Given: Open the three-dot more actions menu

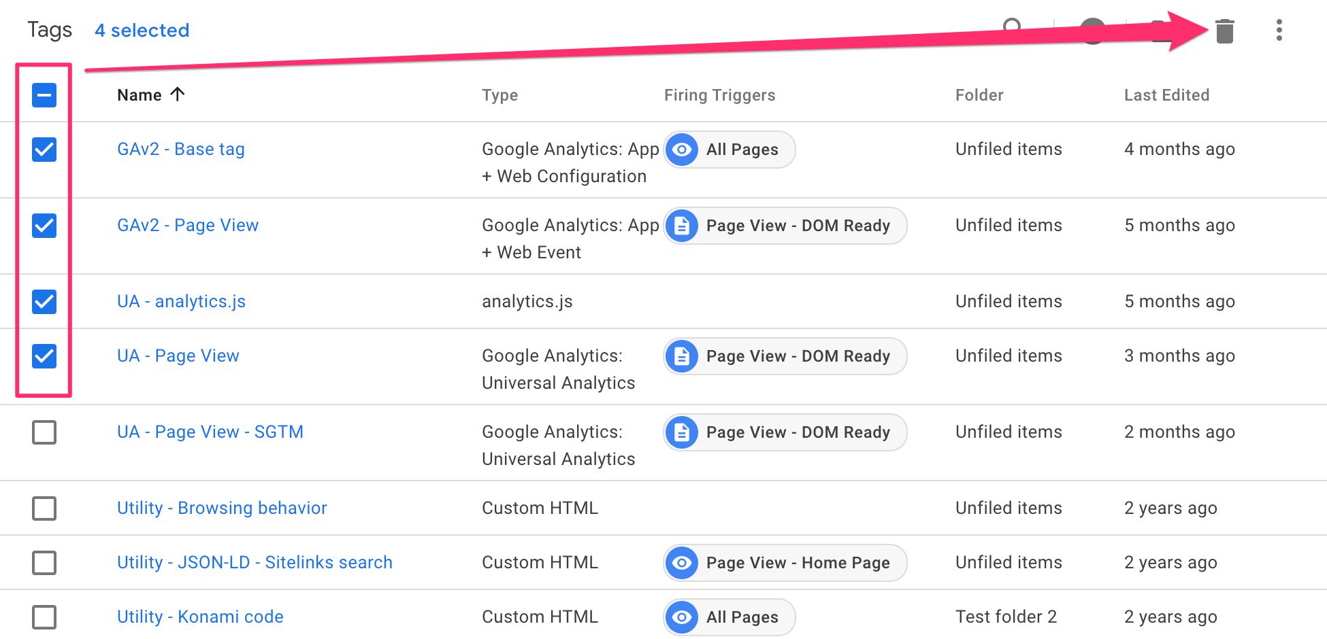Looking at the screenshot, I should [1279, 31].
